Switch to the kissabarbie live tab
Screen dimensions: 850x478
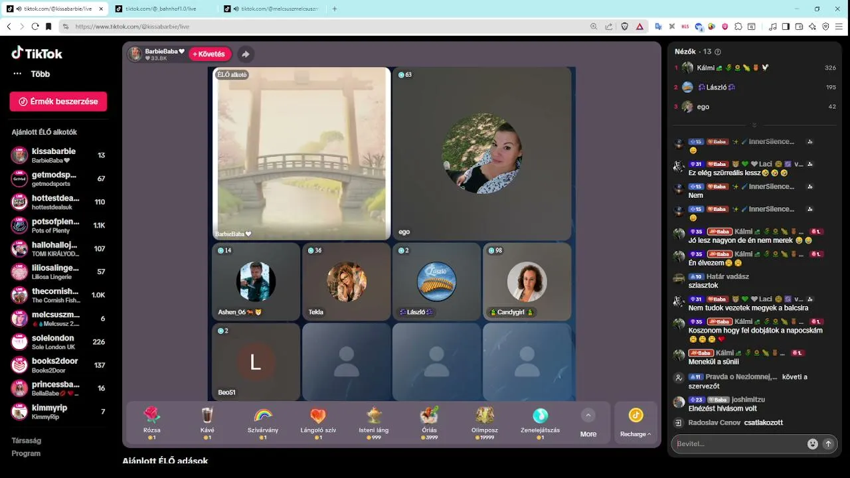coord(53,9)
